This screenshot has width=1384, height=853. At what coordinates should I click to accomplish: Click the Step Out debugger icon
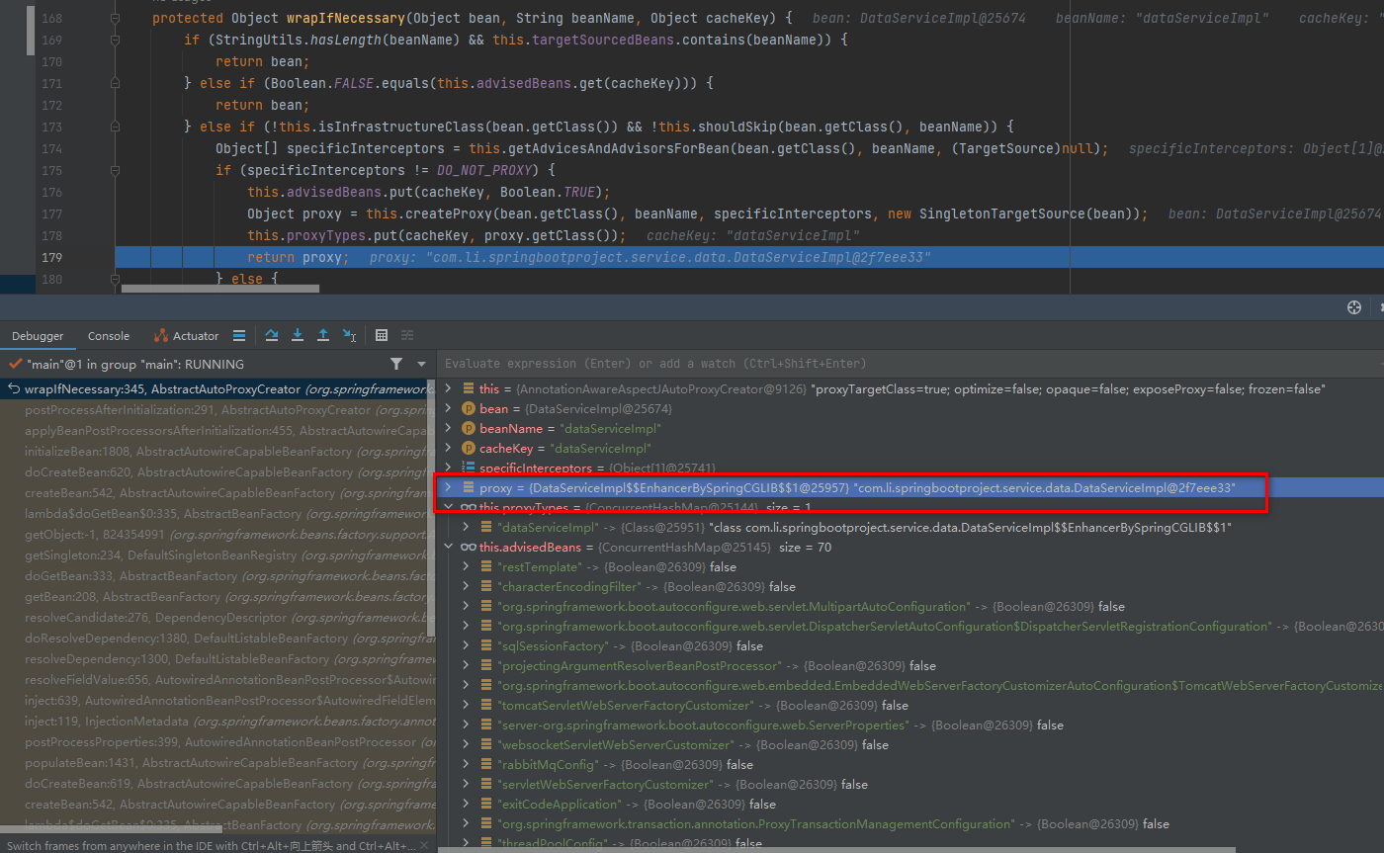[323, 336]
